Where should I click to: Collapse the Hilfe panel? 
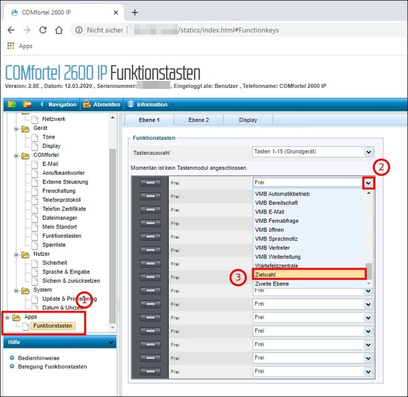click(112, 342)
